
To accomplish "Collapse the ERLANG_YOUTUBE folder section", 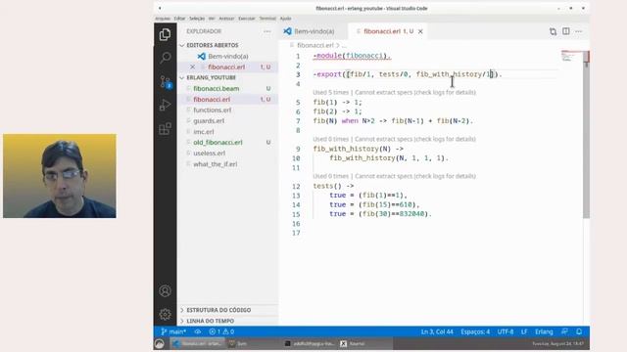I will tap(211, 78).
